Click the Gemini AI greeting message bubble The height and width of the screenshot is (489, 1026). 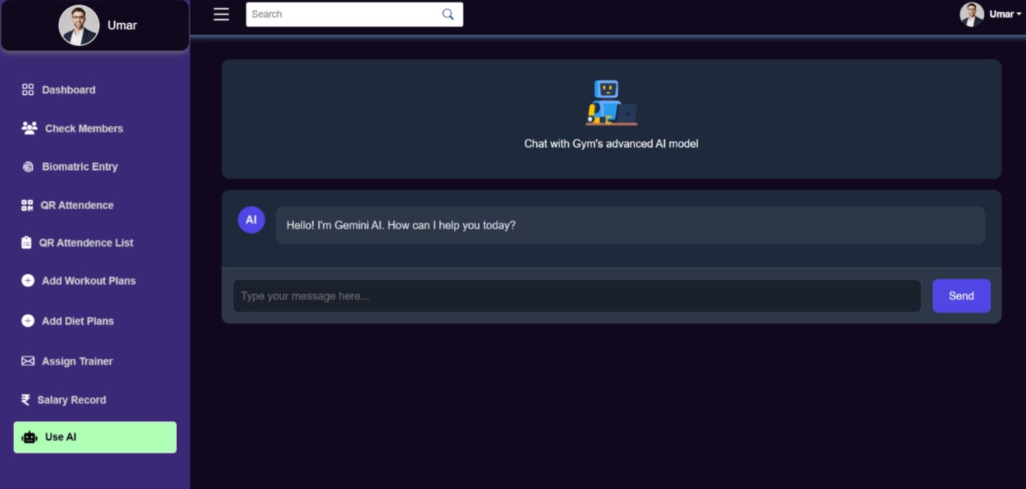630,226
